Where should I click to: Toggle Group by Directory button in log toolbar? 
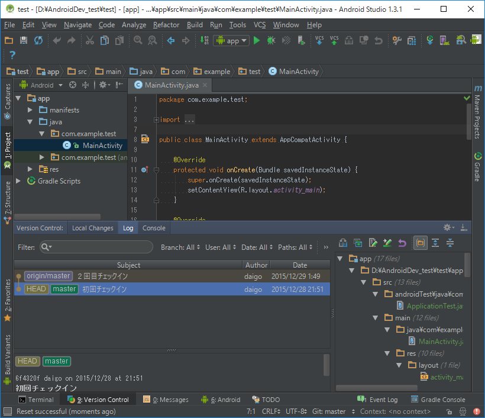[421, 243]
